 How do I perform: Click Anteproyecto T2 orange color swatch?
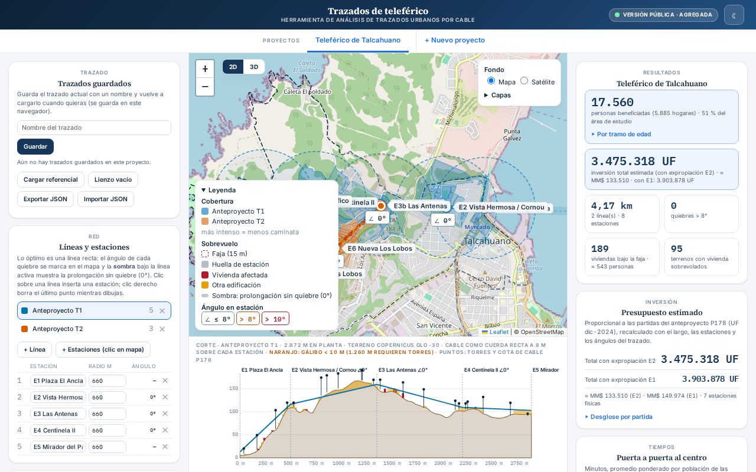pos(24,329)
